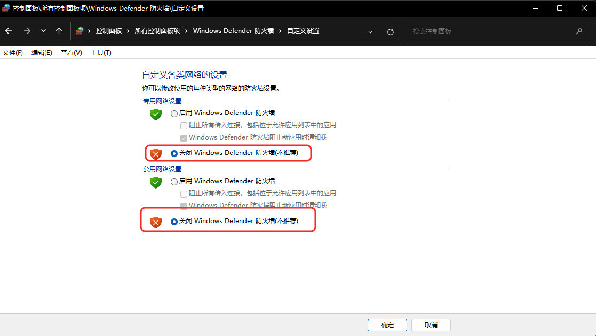Enable Windows Defender firewall for private network
Viewport: 596px width, 336px height.
(174, 113)
